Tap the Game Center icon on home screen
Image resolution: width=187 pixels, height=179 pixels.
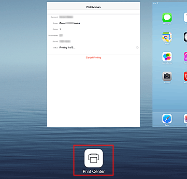pos(167,57)
